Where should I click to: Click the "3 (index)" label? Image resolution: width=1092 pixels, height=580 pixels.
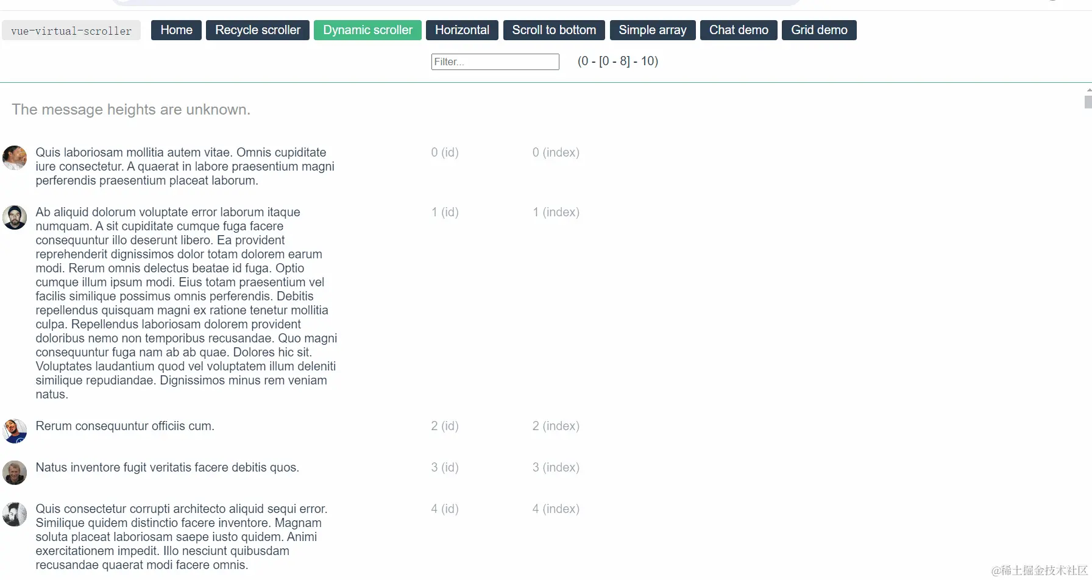tap(556, 467)
